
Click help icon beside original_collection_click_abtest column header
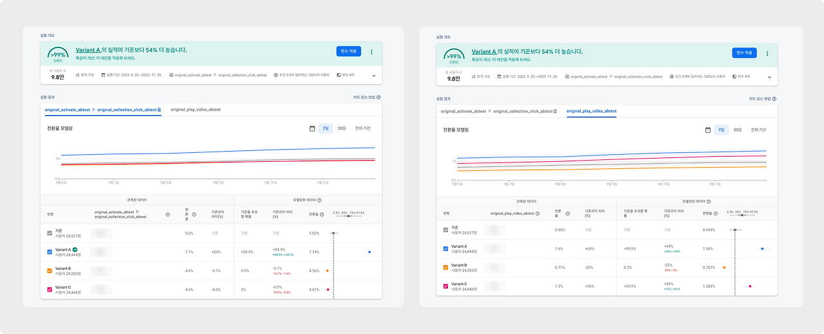(x=167, y=215)
